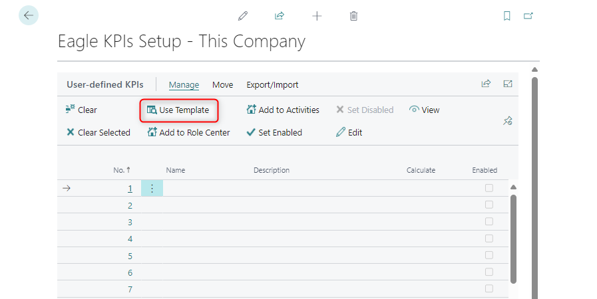Click the pin icon in action bar
The width and height of the screenshot is (597, 299).
507,120
